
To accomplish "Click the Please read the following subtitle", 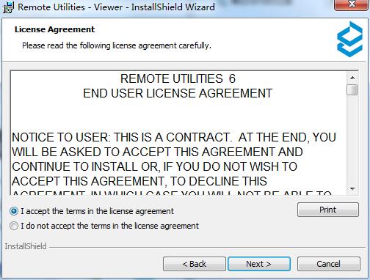I will click(x=117, y=45).
